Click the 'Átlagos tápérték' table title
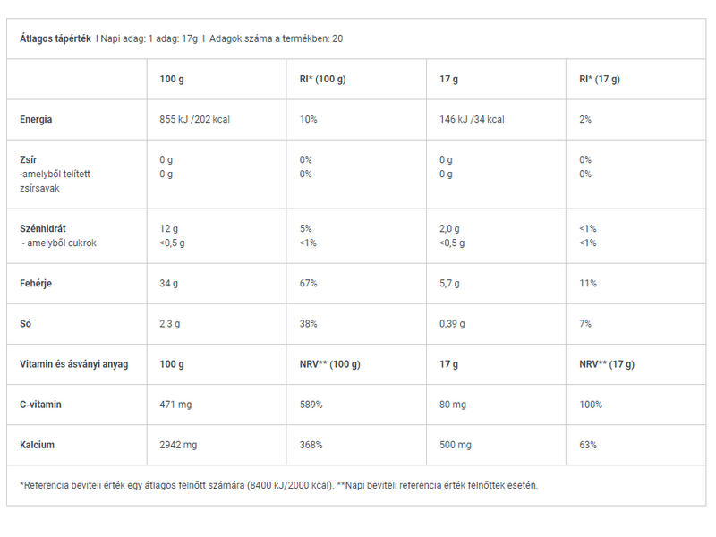This screenshot has width=716, height=537. coord(55,38)
